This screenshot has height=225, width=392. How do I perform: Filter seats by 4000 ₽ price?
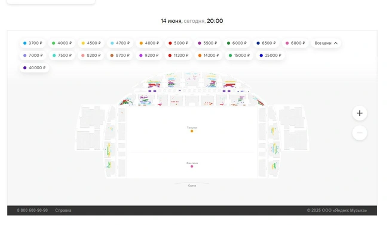coord(62,43)
